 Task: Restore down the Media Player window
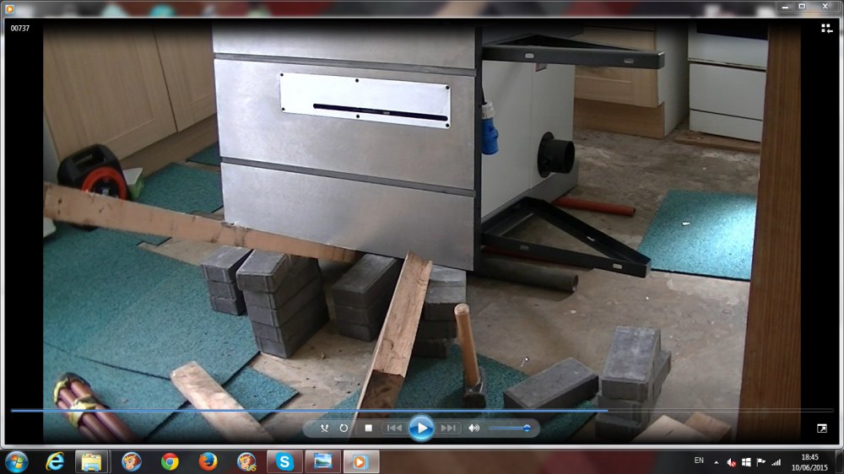pyautogui.click(x=802, y=7)
